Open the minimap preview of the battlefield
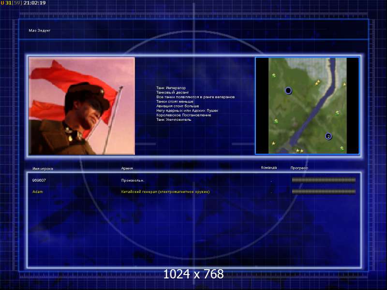 click(307, 105)
